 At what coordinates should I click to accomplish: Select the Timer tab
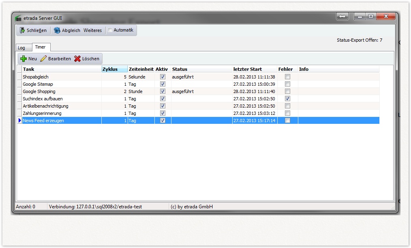40,47
